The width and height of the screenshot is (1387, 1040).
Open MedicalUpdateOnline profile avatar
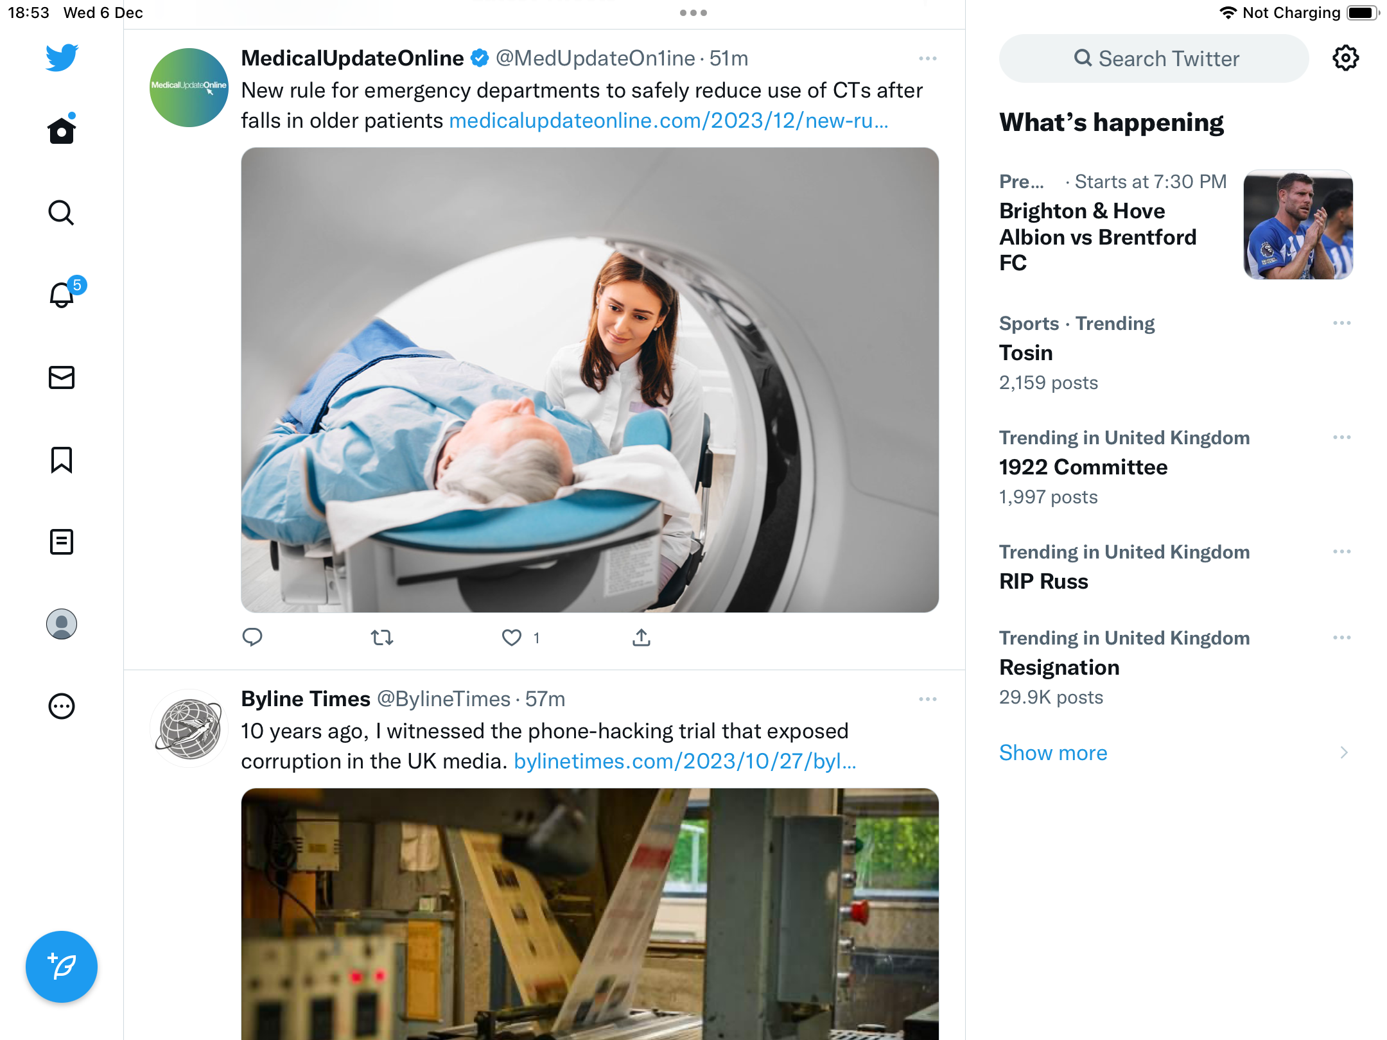(189, 87)
